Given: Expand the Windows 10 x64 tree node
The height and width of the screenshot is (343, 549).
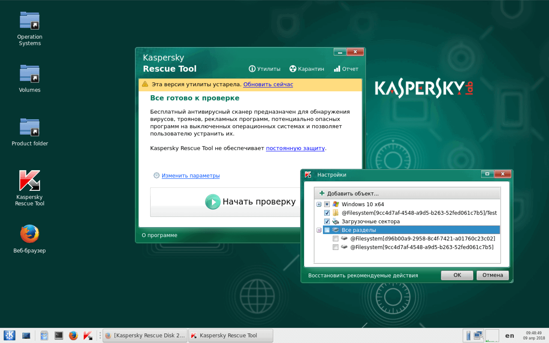Looking at the screenshot, I should click(319, 205).
